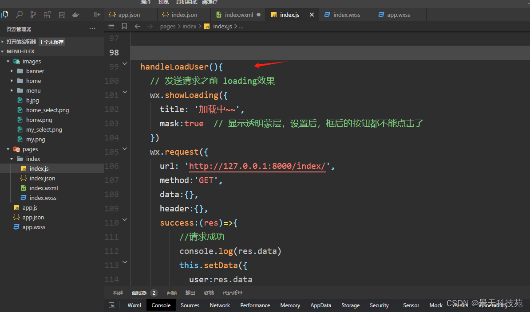This screenshot has height=312, width=530.
Task: Open home_select.png file
Action: pos(47,110)
